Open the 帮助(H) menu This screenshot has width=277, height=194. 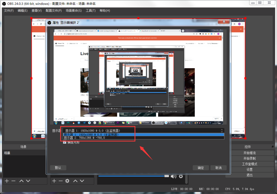click(105, 11)
